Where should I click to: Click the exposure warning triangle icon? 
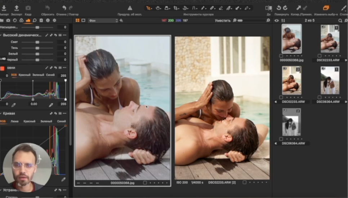[x=130, y=8]
